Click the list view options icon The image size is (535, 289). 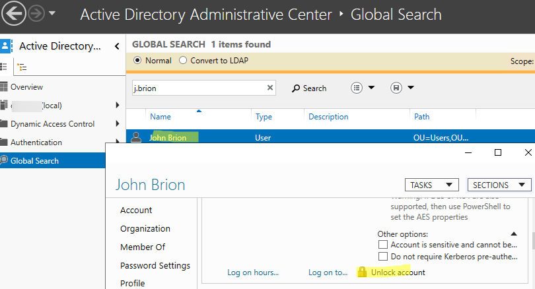tap(357, 88)
